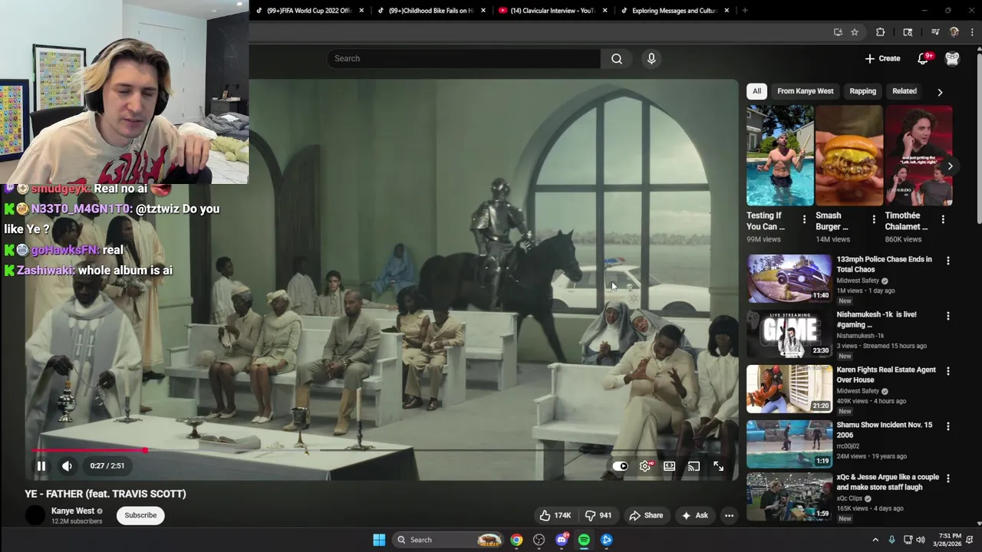
Task: Install app using the address bar icon
Action: coord(838,32)
